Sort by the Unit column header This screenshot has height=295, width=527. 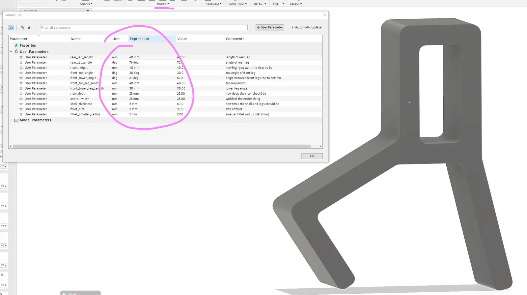click(120, 39)
